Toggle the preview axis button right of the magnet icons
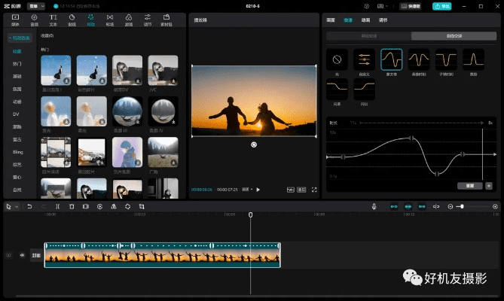 pyautogui.click(x=435, y=206)
